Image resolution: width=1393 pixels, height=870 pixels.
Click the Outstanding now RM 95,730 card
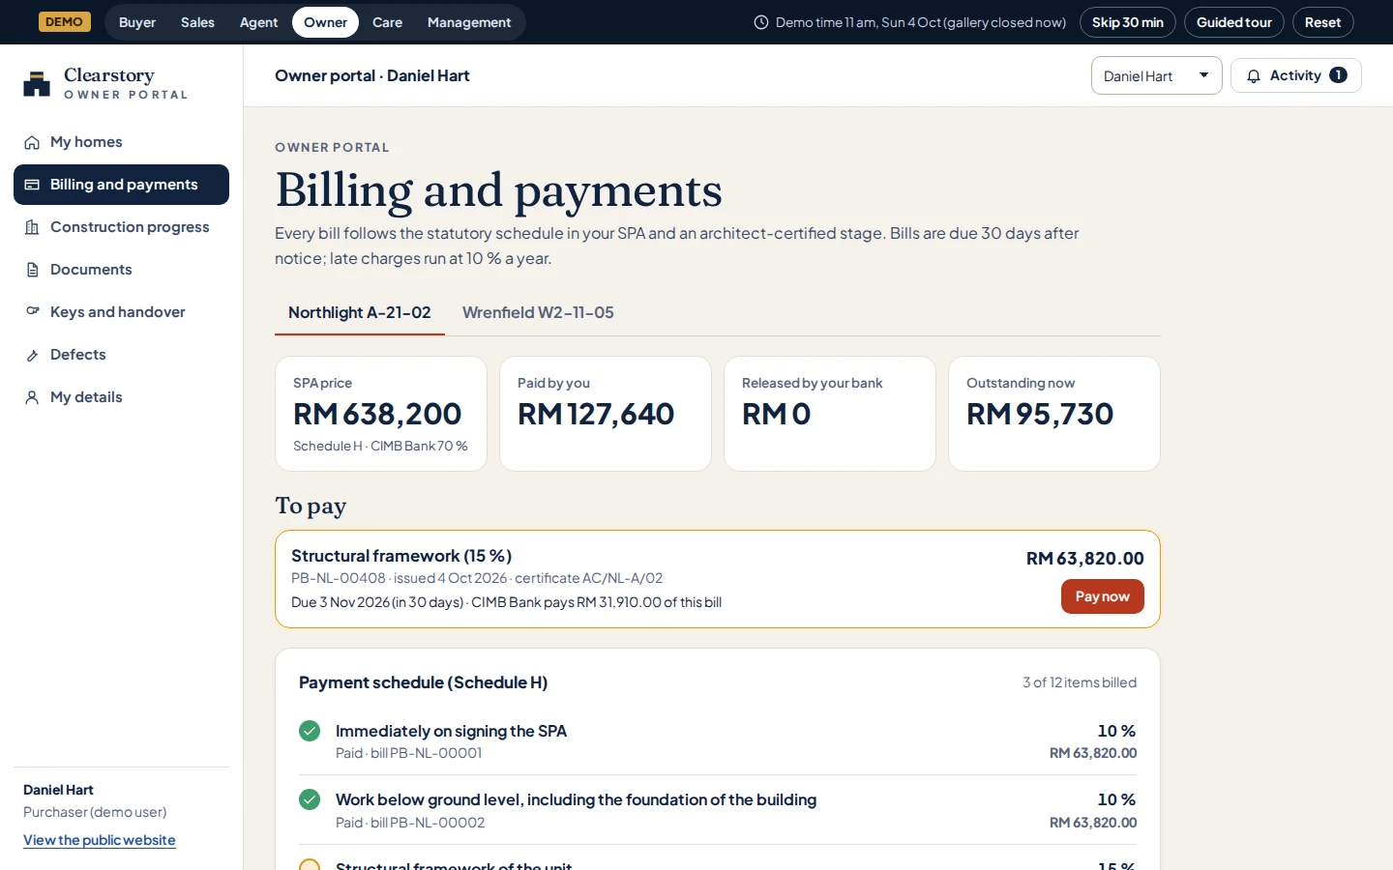pos(1054,414)
